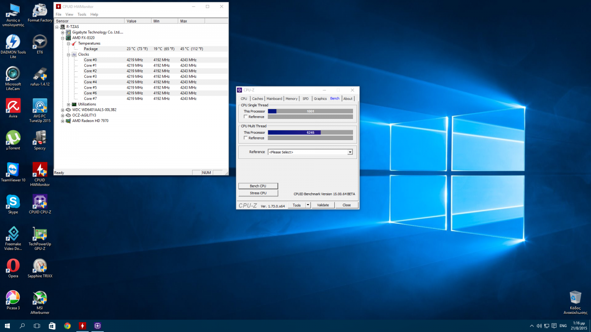The height and width of the screenshot is (332, 591).
Task: Open Microsoft LifeCam desktop icon
Action: pos(13,79)
